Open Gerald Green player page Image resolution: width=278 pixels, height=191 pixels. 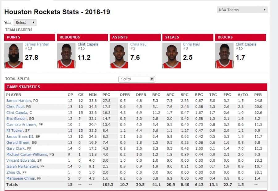coord(18,143)
